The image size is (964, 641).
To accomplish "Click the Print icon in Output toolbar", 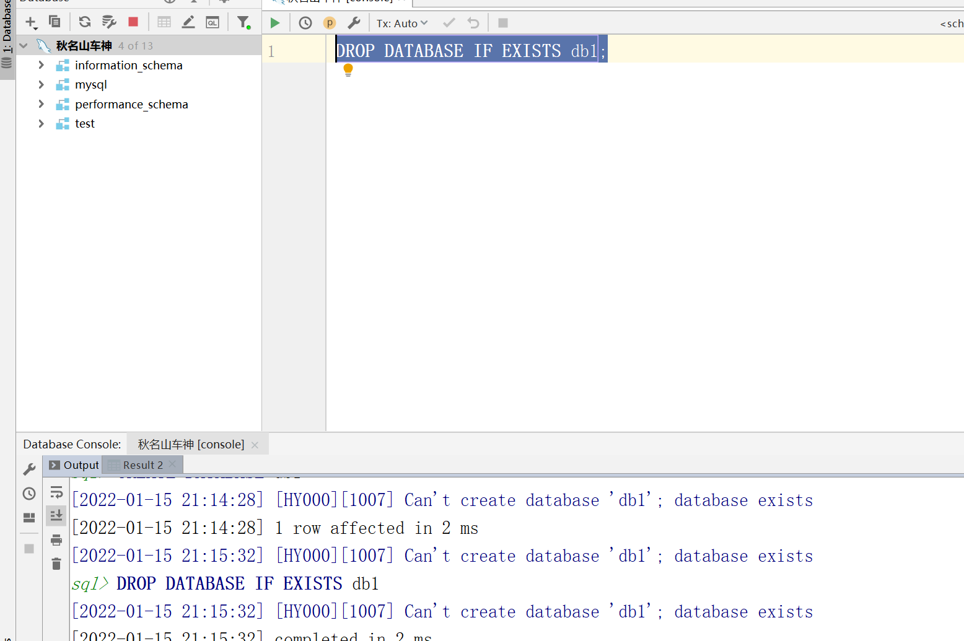I will (x=56, y=540).
